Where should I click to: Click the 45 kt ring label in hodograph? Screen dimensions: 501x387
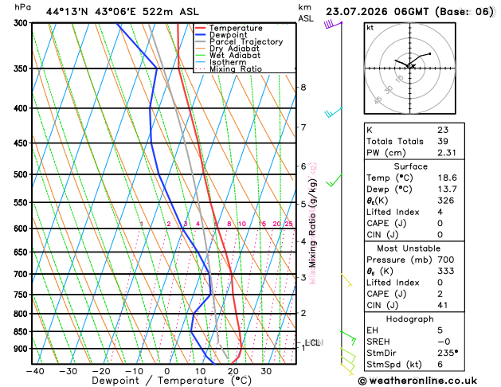tap(378, 100)
